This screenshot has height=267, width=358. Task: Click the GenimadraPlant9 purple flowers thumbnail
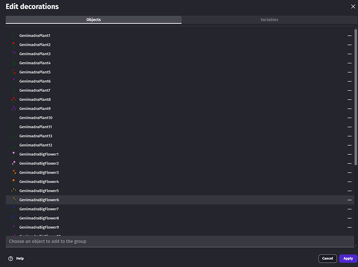click(13, 108)
